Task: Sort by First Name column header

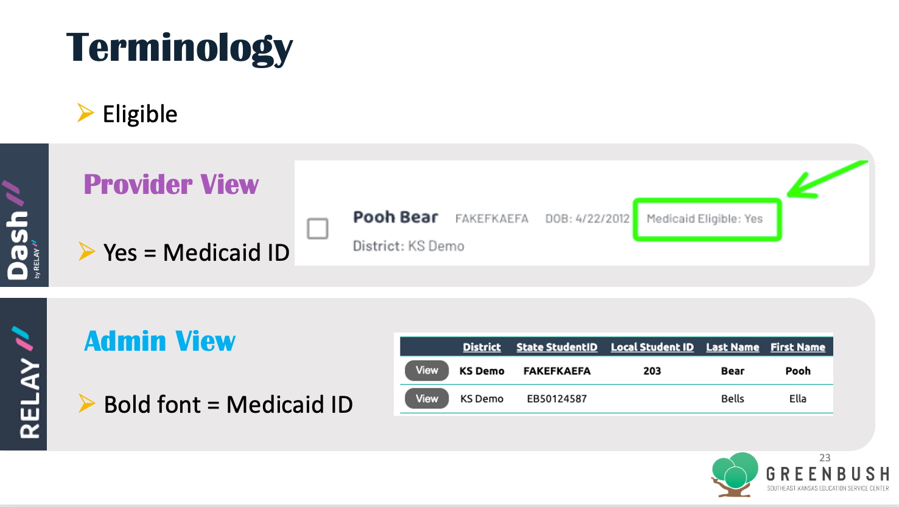Action: [797, 347]
